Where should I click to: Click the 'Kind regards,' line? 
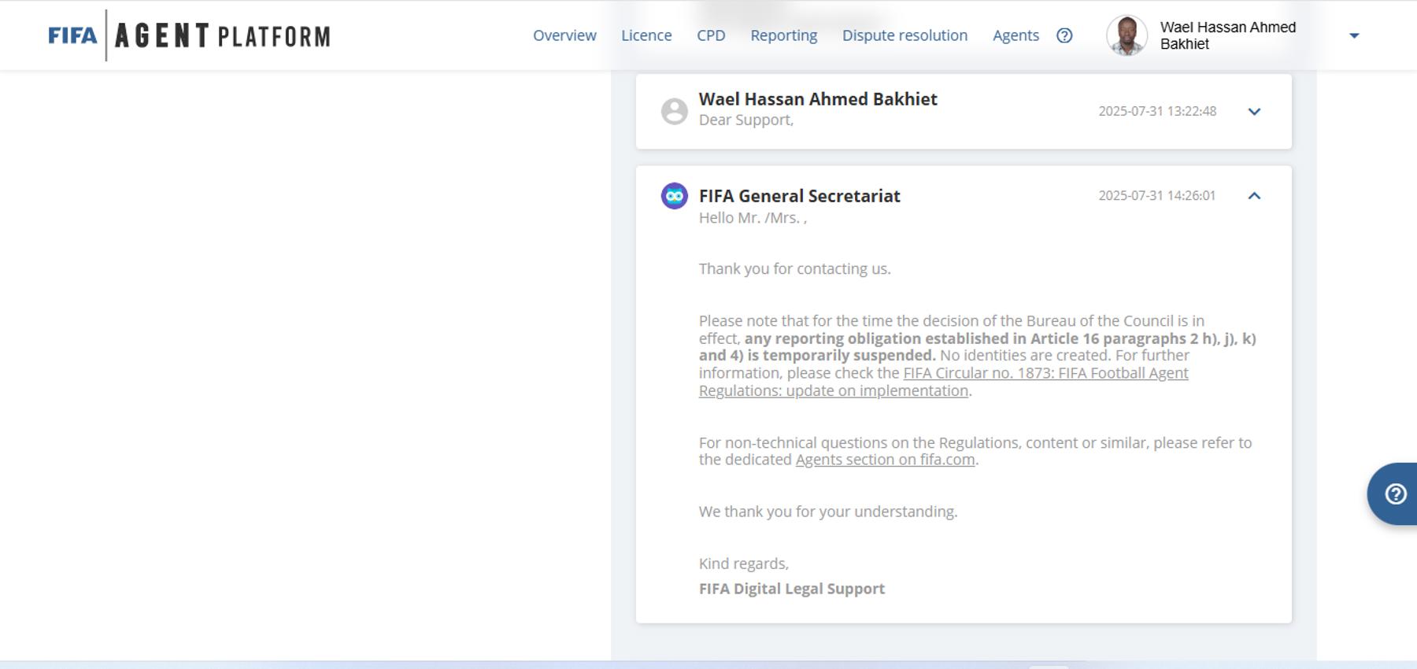[744, 564]
